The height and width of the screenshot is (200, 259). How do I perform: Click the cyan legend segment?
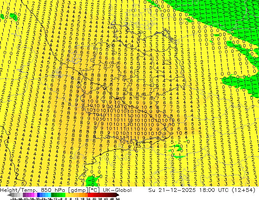[49, 195]
